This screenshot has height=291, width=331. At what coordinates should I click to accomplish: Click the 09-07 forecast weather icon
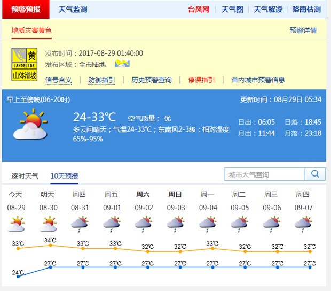[x=303, y=224]
